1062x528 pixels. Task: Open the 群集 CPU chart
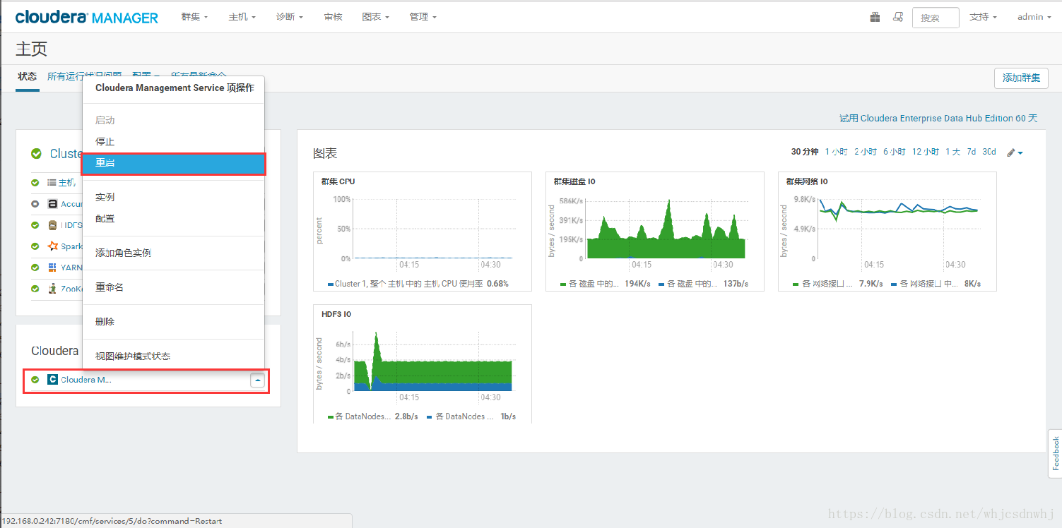coord(423,232)
